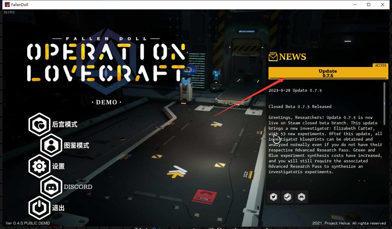Viewport: 392px width, 229px height.
Task: Maximize the FallenDoll window
Action: pyautogui.click(x=369, y=5)
